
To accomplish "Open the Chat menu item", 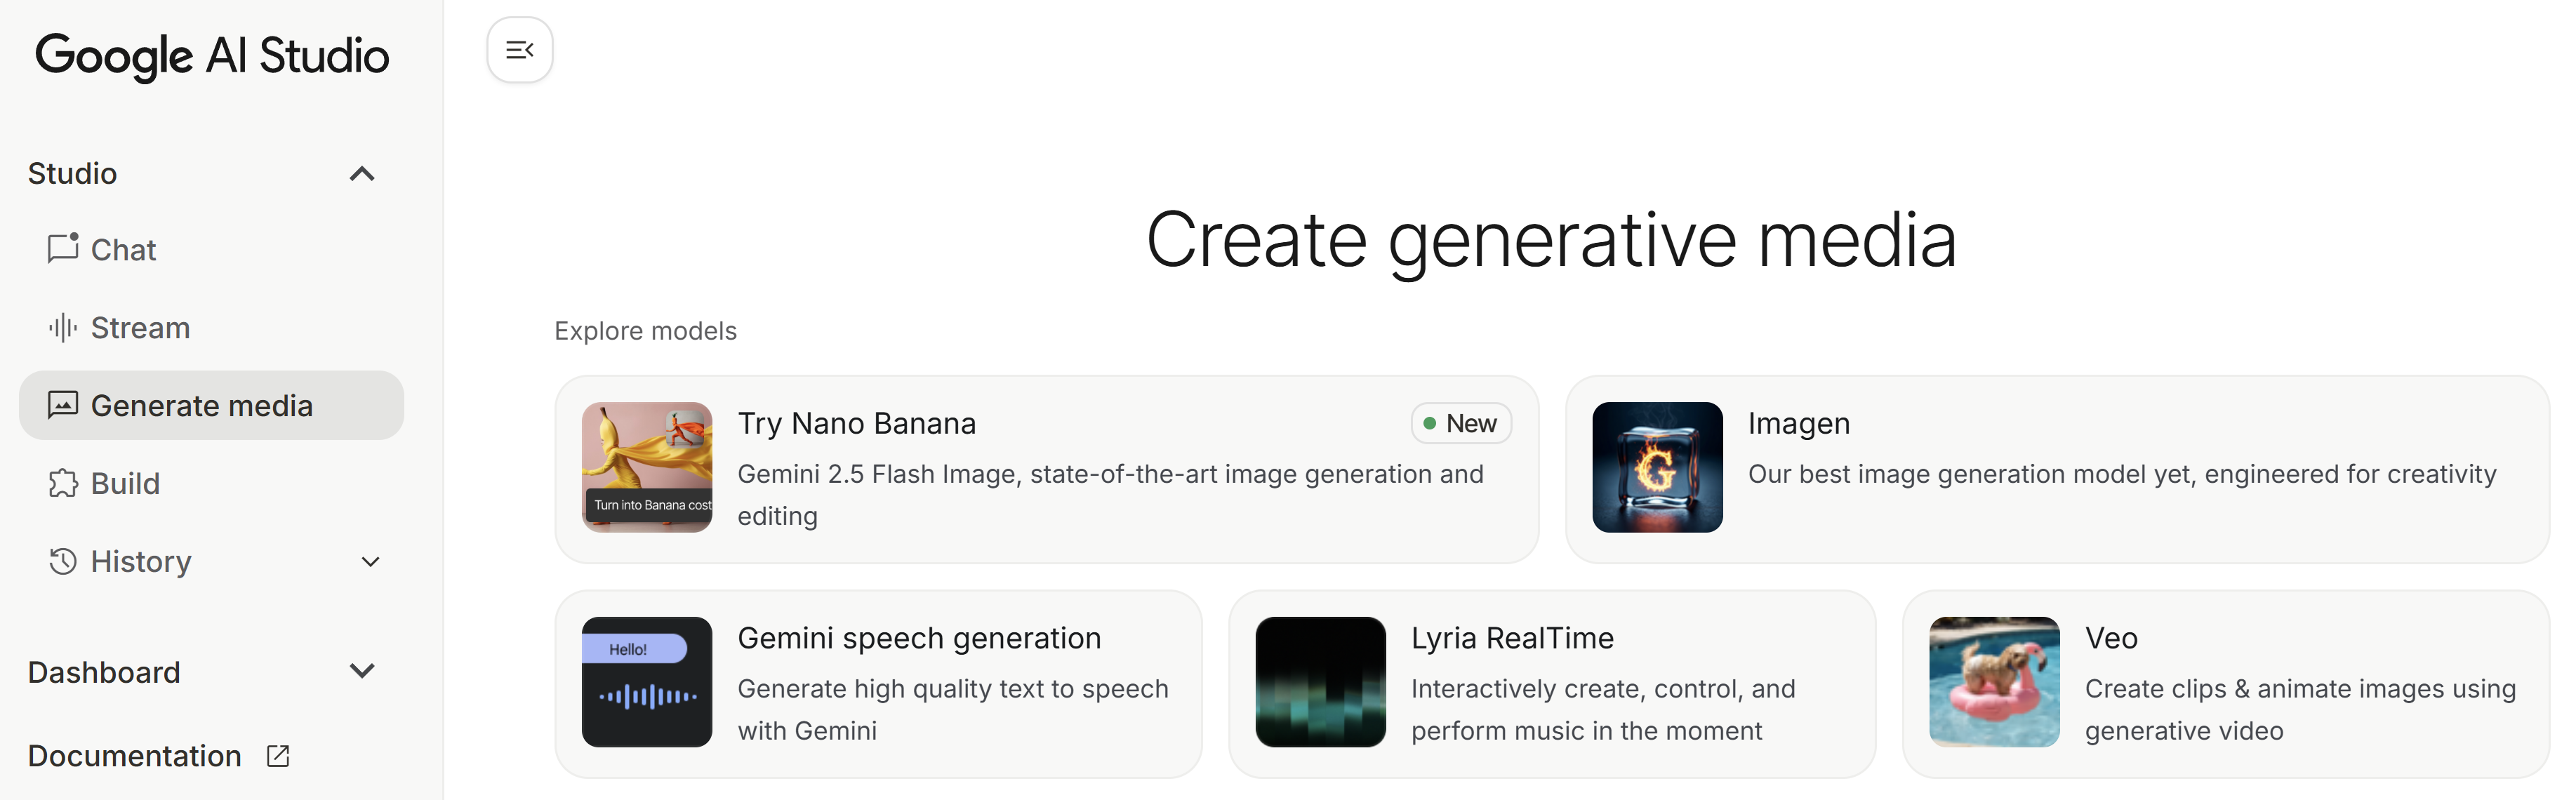I will [123, 249].
